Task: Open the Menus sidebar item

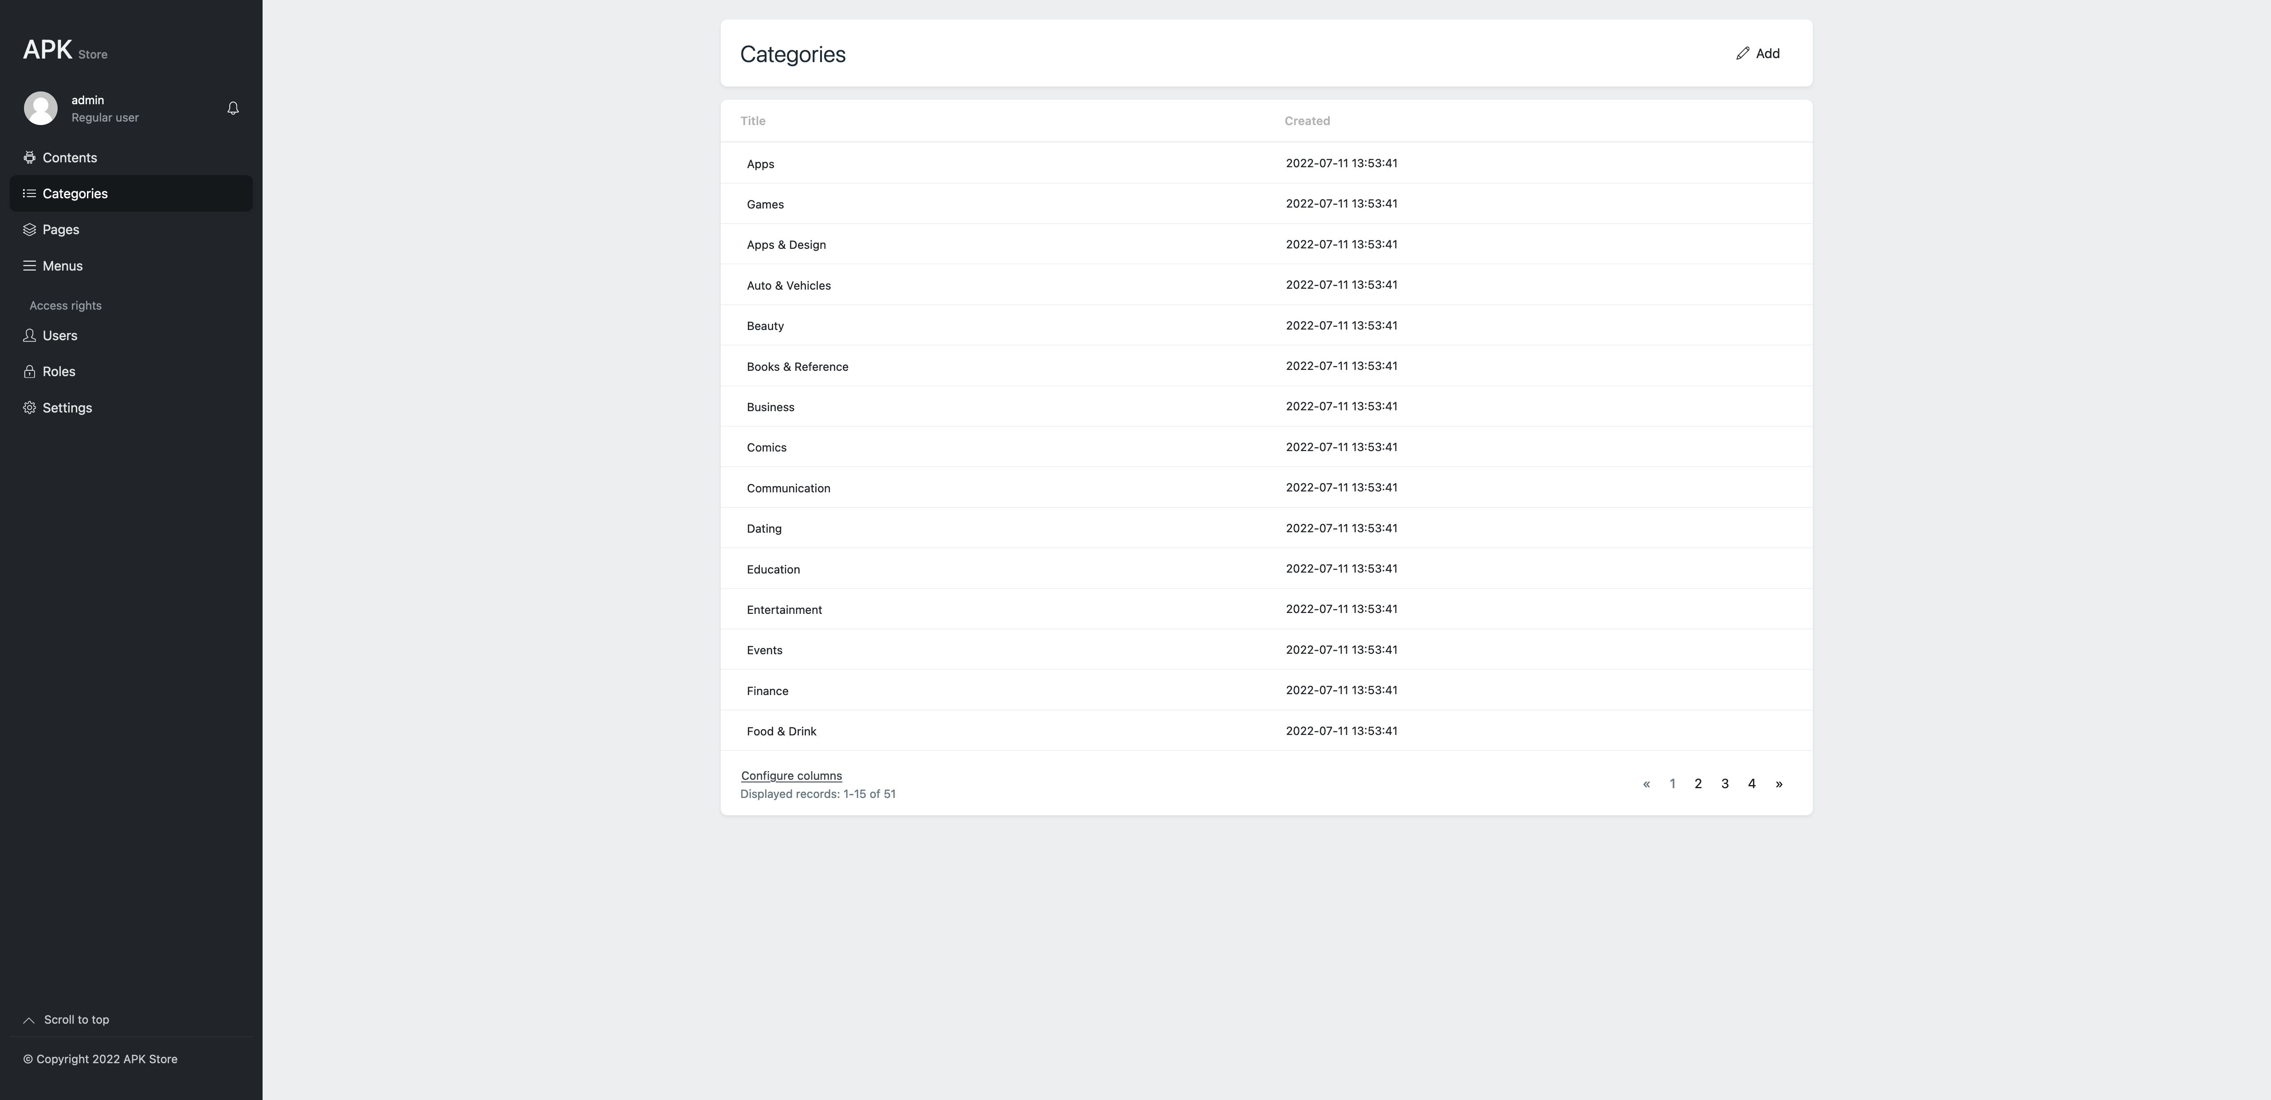Action: click(x=62, y=266)
